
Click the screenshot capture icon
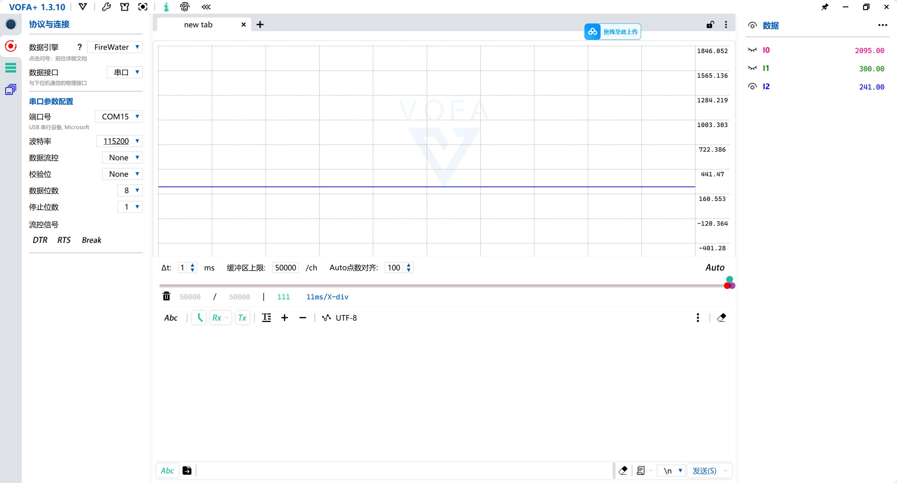tap(143, 7)
